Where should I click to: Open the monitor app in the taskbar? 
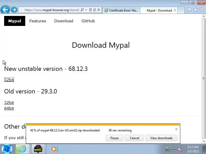click(38, 149)
